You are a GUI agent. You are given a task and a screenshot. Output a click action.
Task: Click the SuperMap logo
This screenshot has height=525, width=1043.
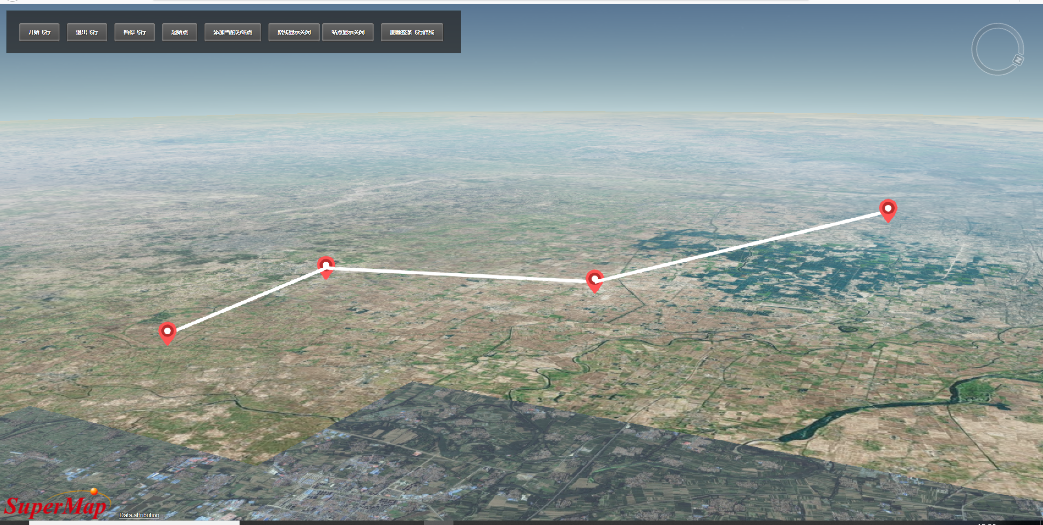[55, 506]
